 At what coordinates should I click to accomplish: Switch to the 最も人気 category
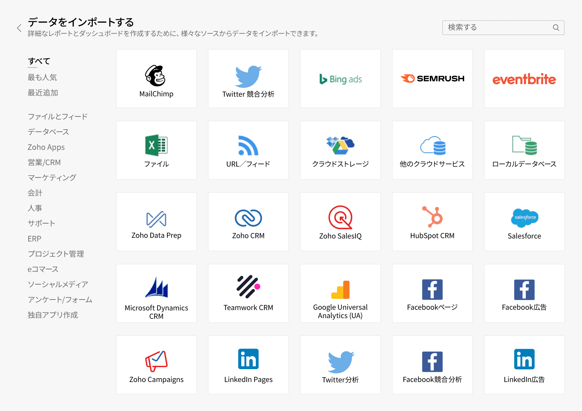[42, 77]
